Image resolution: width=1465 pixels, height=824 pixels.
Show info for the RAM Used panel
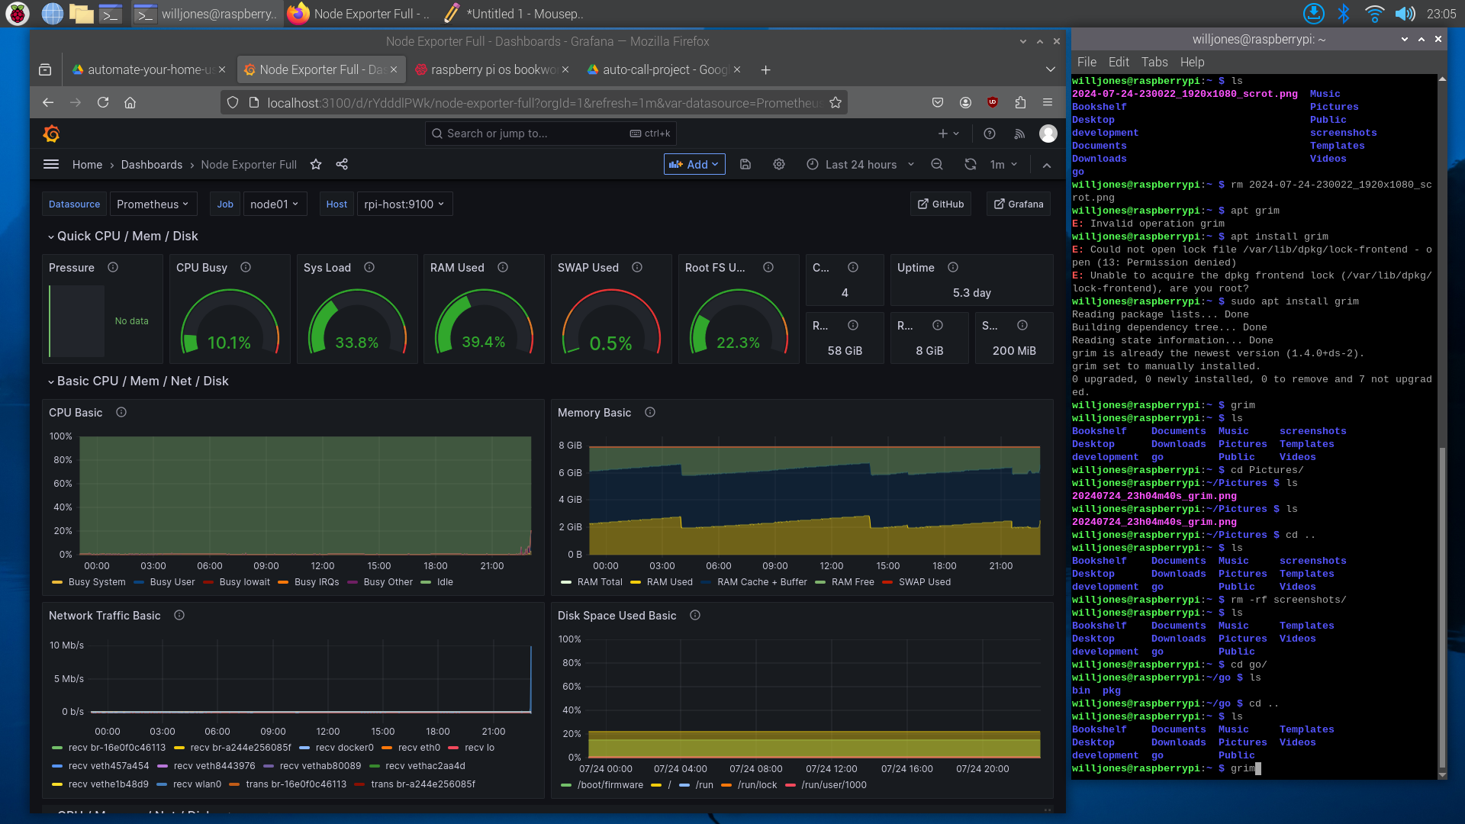(x=503, y=267)
